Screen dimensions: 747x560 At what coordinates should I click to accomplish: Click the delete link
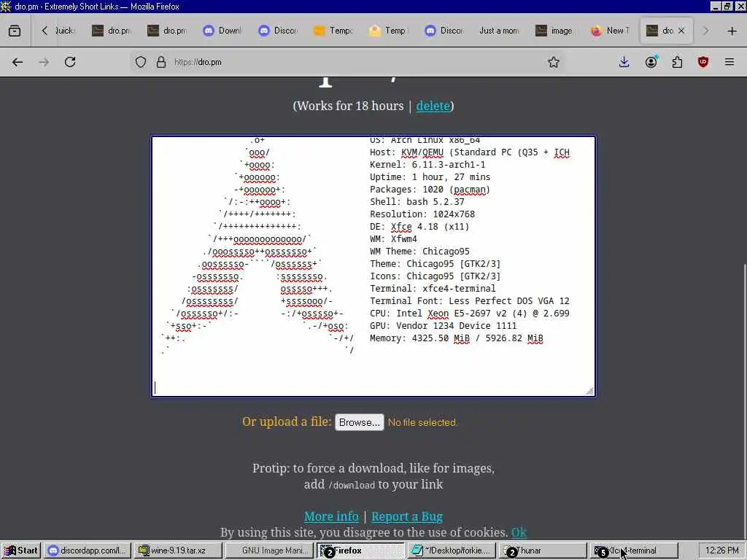click(433, 106)
